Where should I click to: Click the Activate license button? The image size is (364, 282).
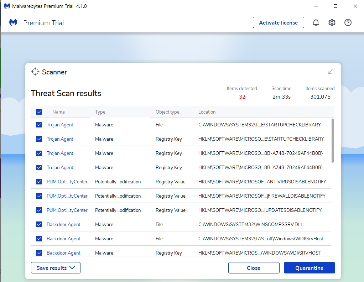(278, 22)
